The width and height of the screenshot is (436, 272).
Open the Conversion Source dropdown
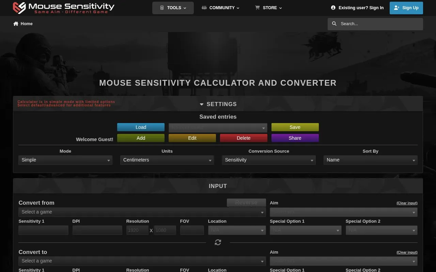[269, 160]
